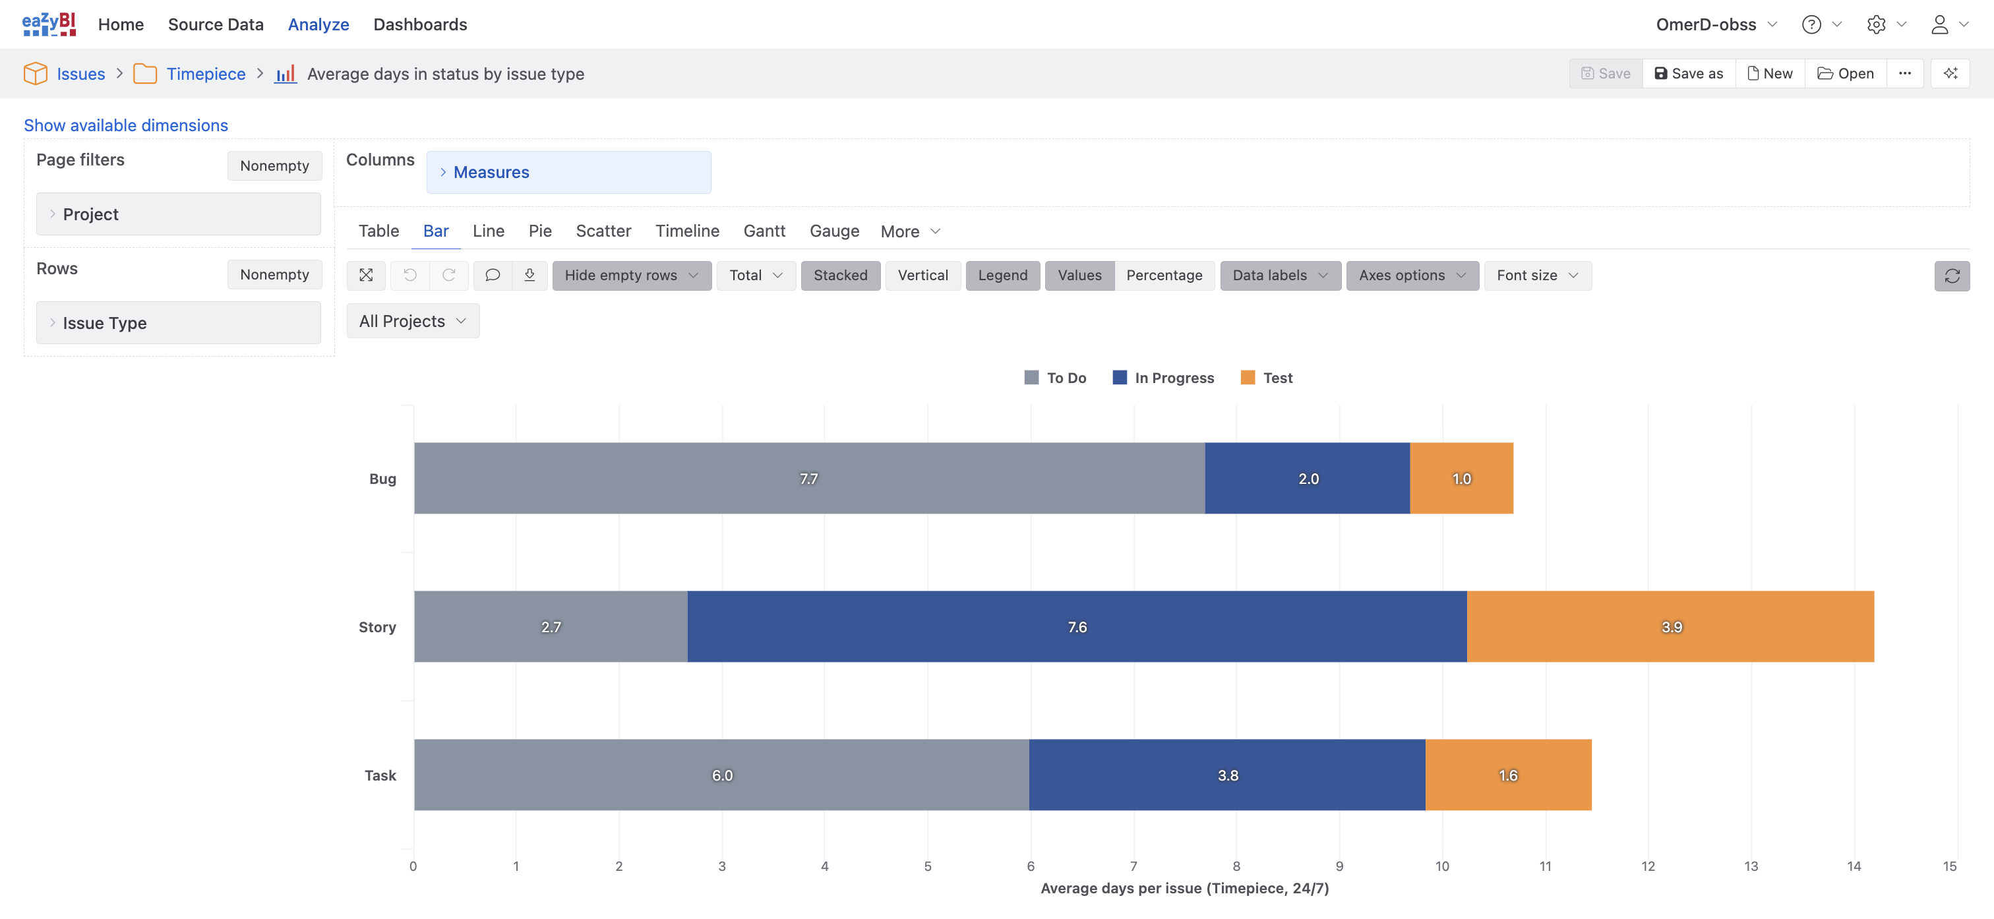Screen dimensions: 1994x919
Task: Click the Open report button
Action: coord(1846,74)
